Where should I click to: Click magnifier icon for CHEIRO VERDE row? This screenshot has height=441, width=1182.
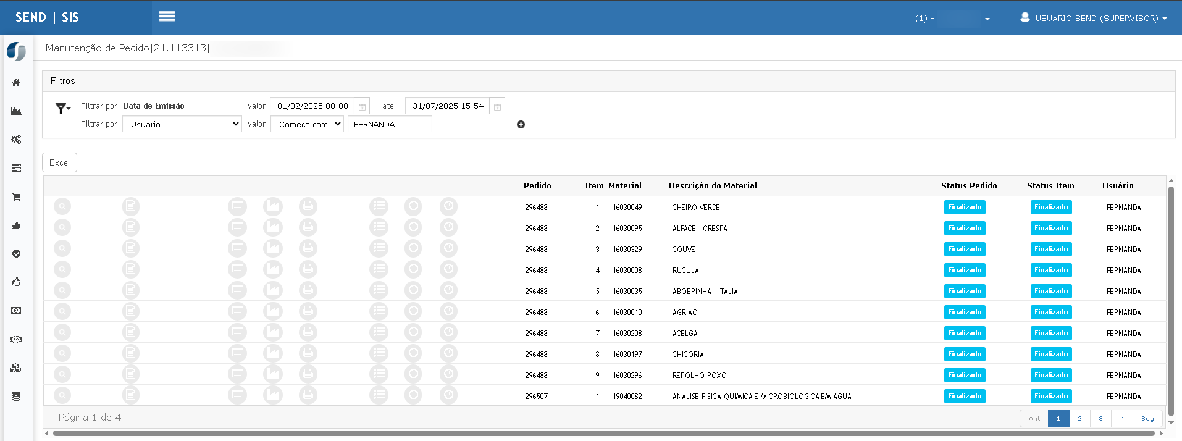(62, 206)
